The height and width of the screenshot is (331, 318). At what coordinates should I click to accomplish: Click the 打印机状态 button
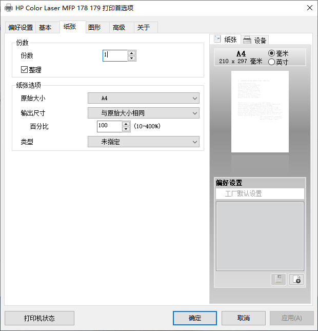39,318
